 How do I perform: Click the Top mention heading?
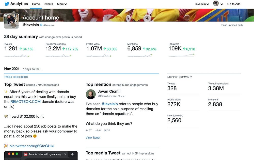coord(98,84)
